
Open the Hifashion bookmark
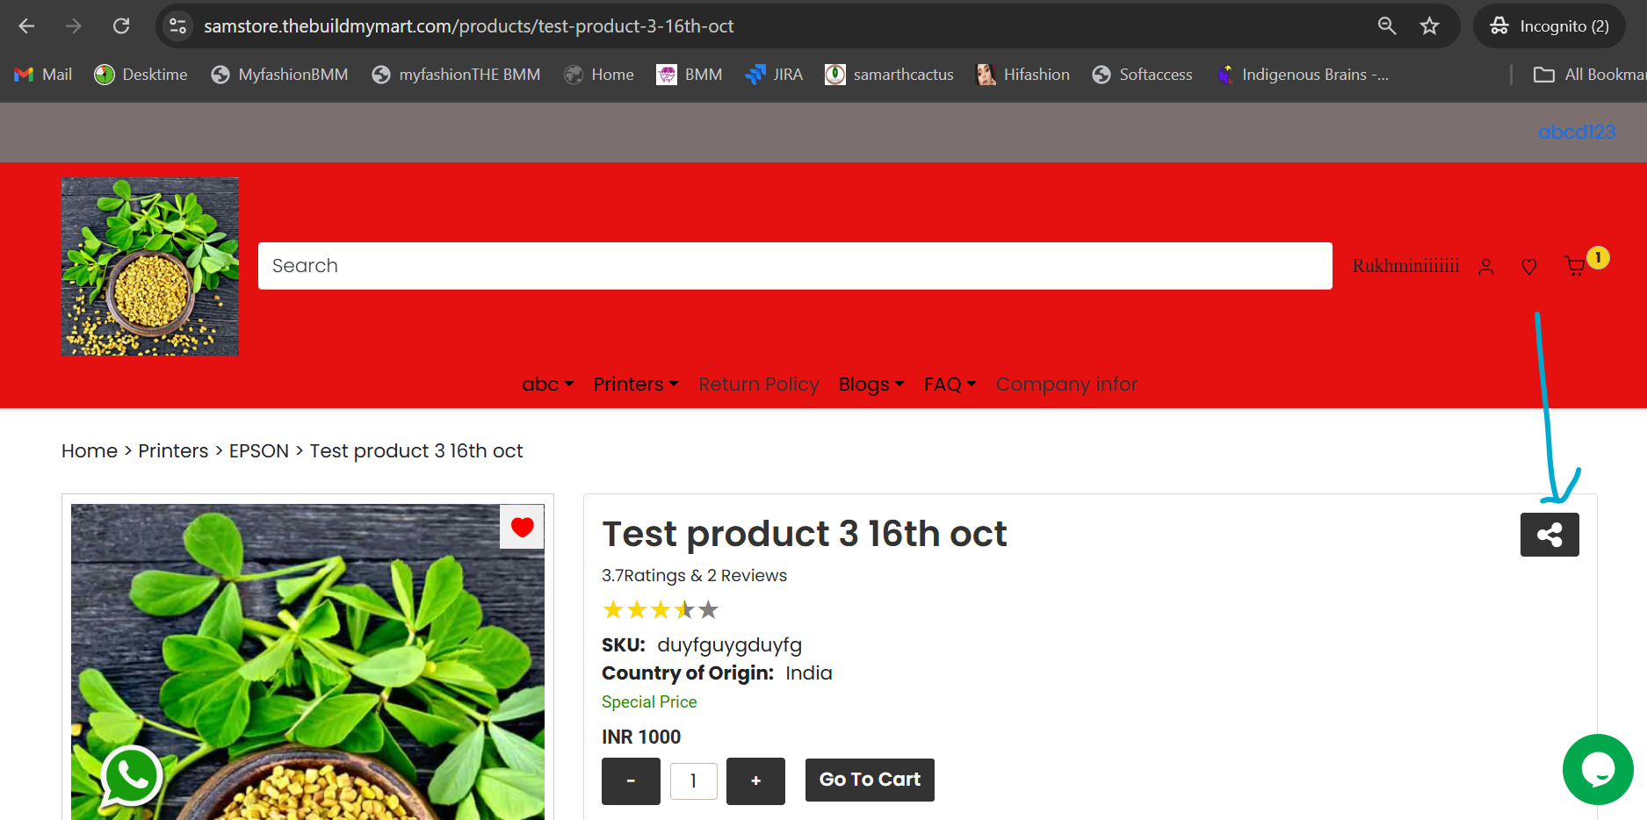coord(1023,75)
